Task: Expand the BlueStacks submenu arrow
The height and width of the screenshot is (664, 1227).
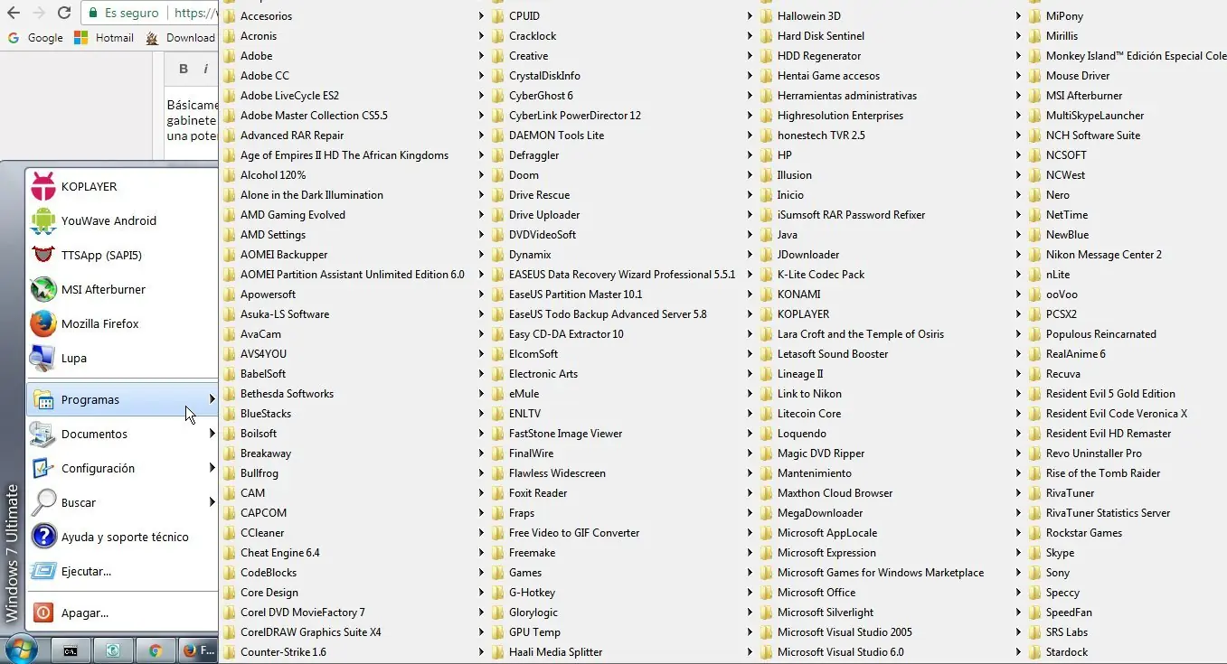Action: (x=481, y=414)
